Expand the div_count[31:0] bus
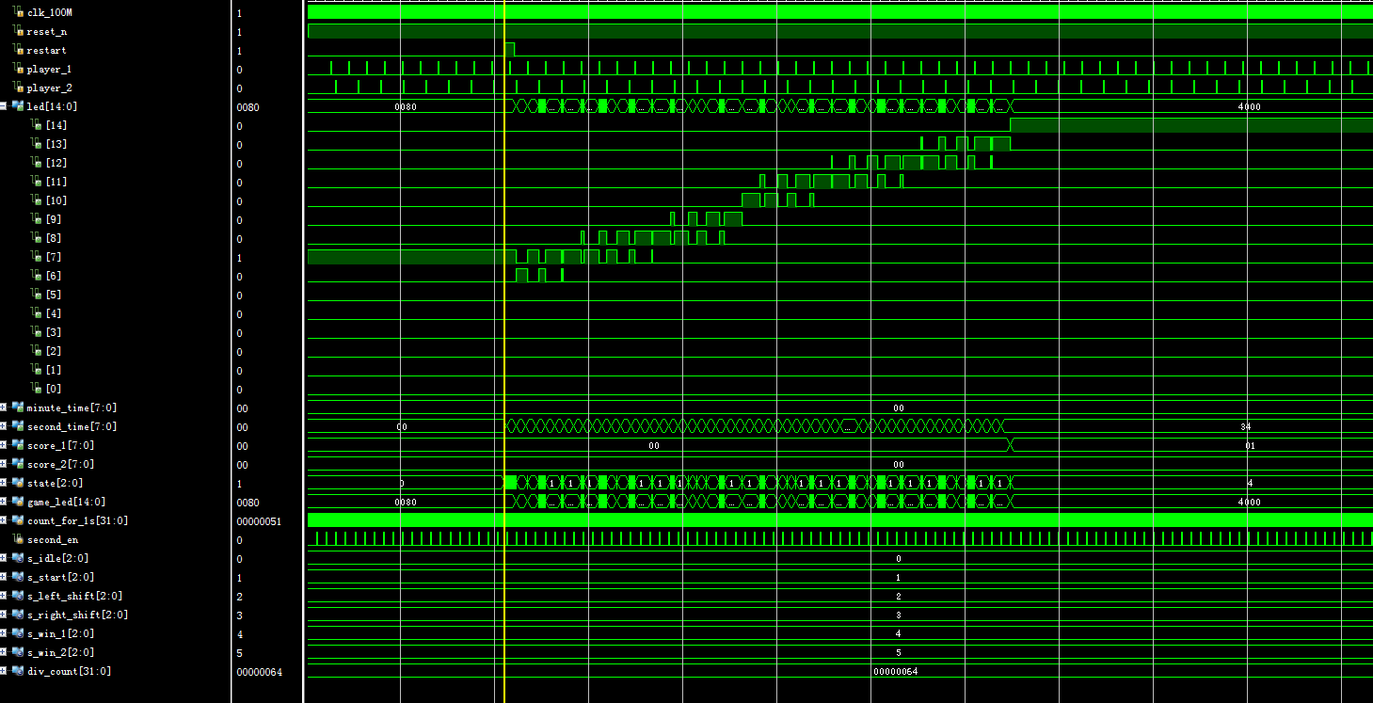This screenshot has width=1373, height=703. 4,671
